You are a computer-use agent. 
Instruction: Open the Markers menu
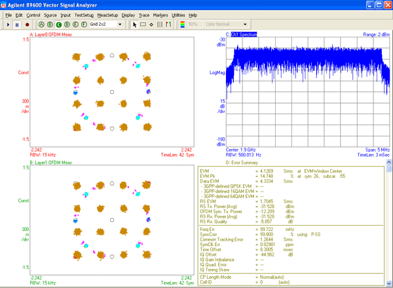[x=160, y=15]
